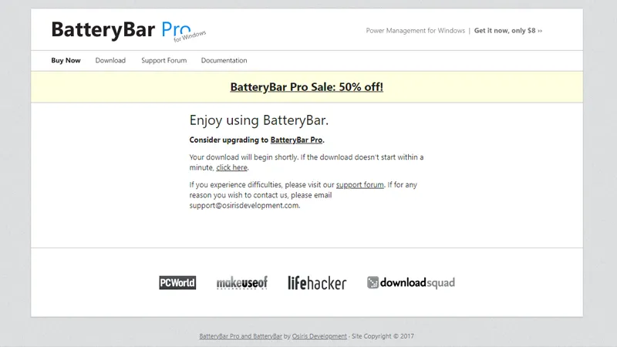Open the 50% off sale banner link
The width and height of the screenshot is (617, 347).
tap(306, 87)
